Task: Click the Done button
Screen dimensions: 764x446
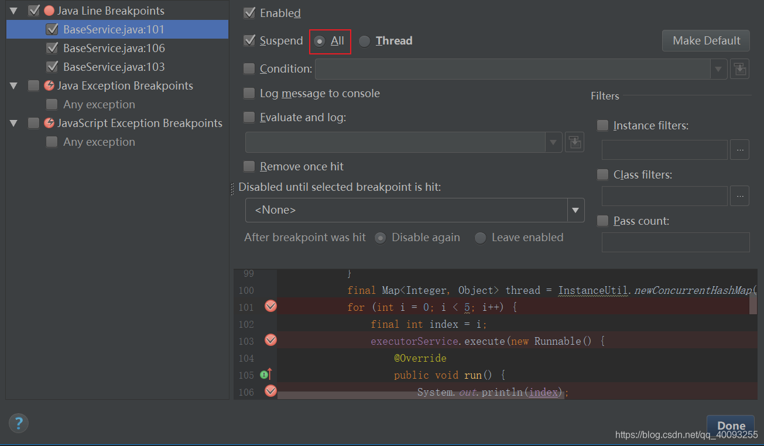Action: [x=731, y=426]
